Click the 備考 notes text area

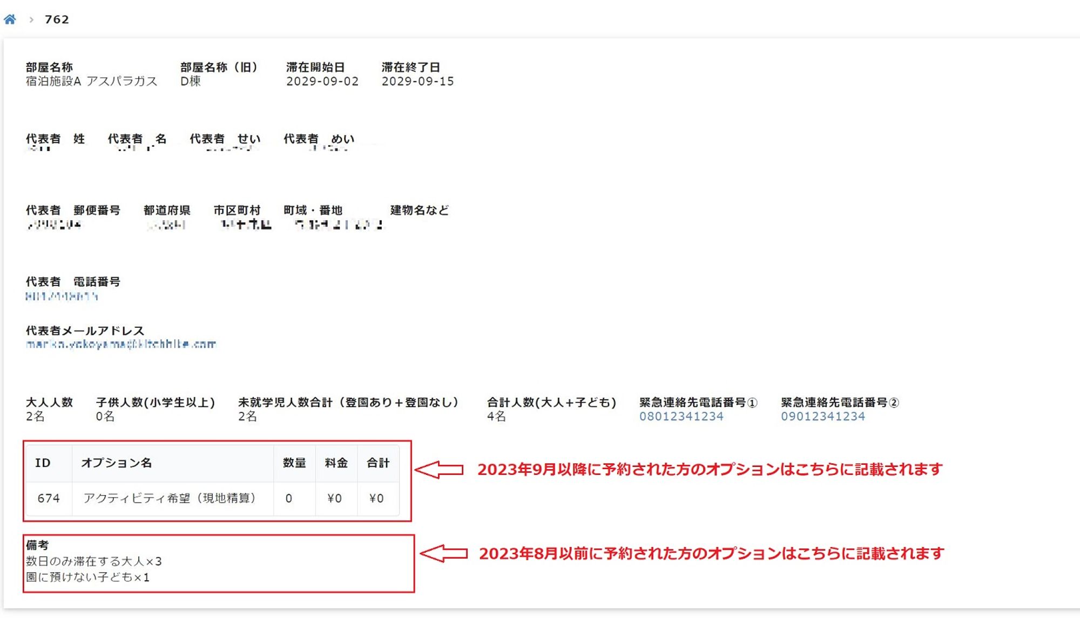[x=93, y=569]
